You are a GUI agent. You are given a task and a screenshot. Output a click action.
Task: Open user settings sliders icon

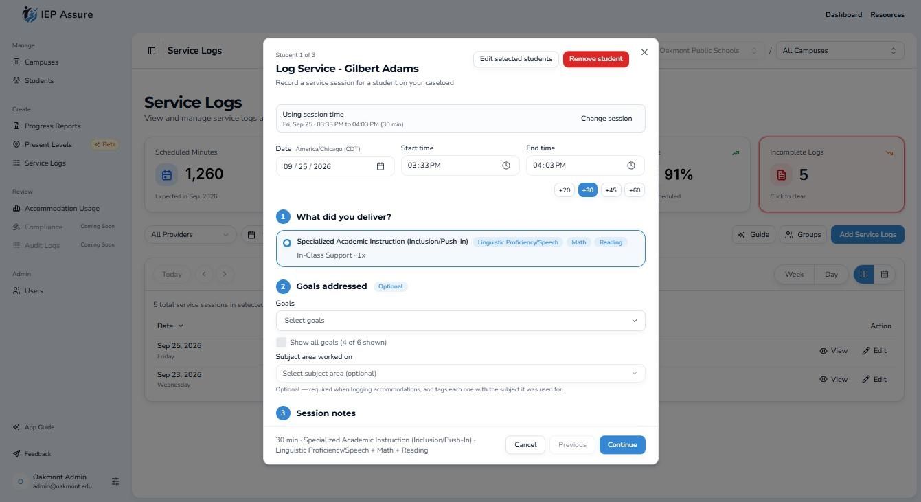(115, 481)
